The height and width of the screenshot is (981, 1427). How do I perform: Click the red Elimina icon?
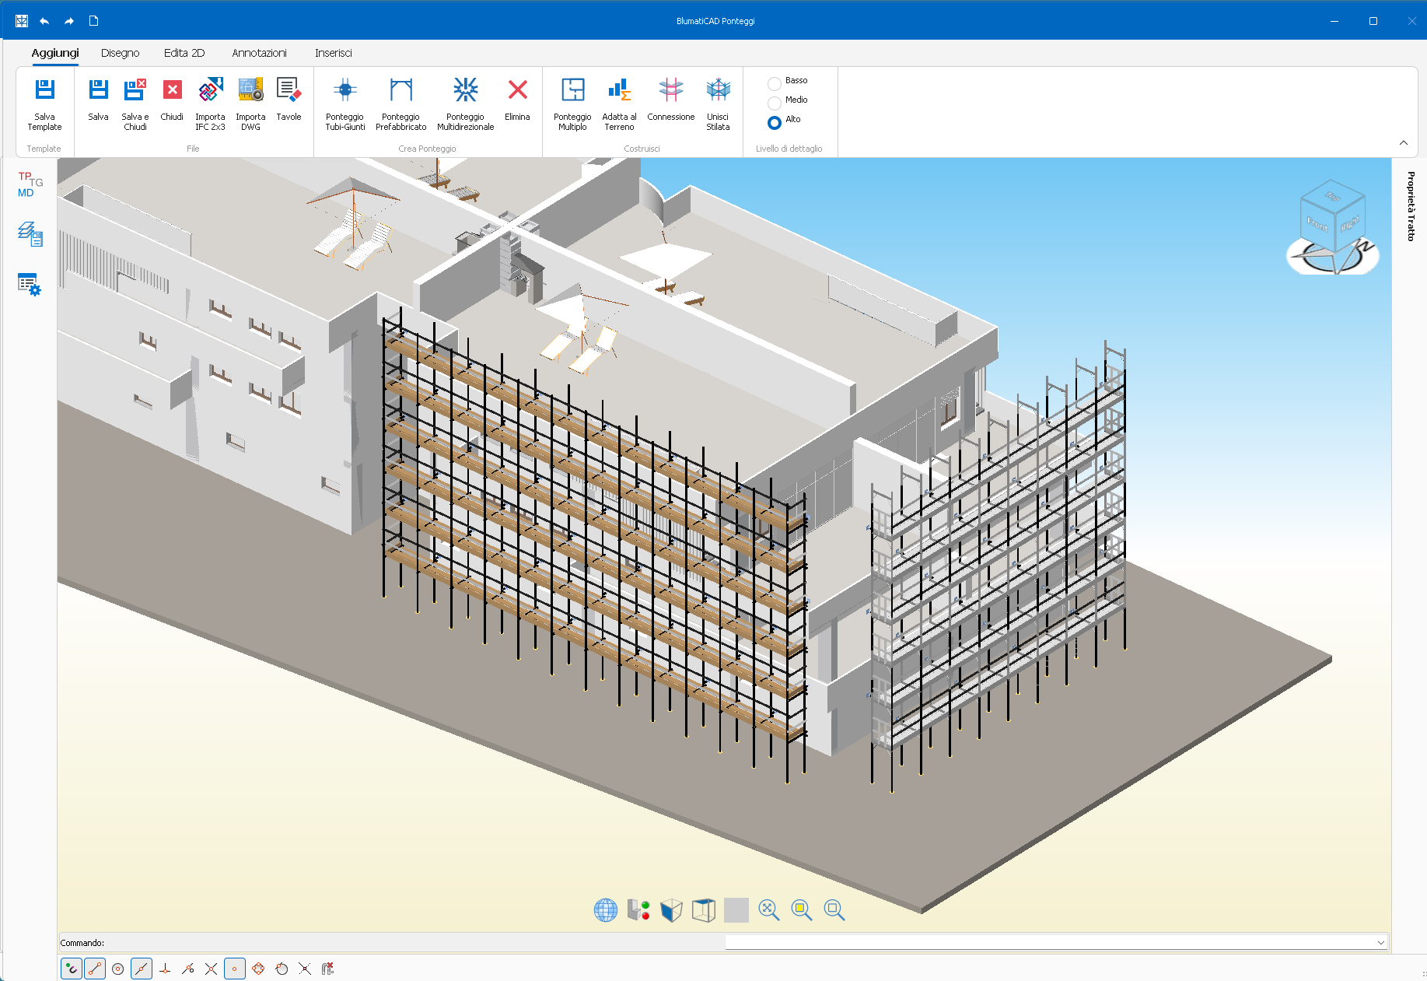tap(517, 92)
